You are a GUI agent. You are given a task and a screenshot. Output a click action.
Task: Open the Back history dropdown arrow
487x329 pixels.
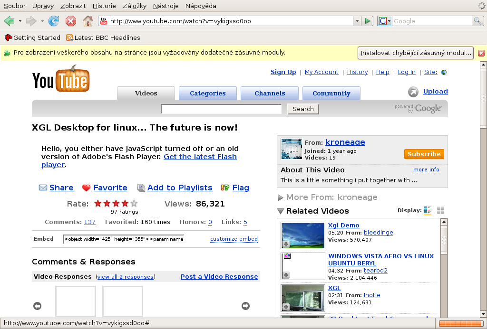pos(20,21)
